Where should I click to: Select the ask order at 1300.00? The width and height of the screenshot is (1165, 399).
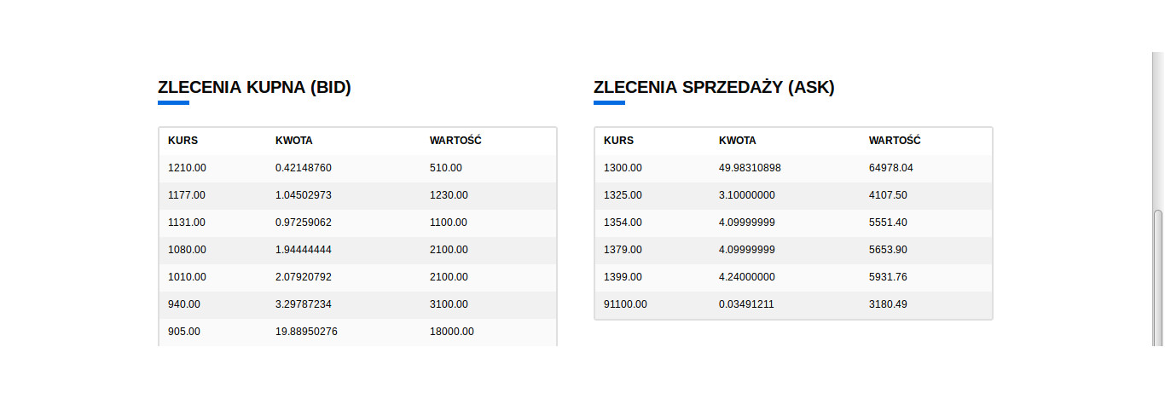pyautogui.click(x=793, y=168)
